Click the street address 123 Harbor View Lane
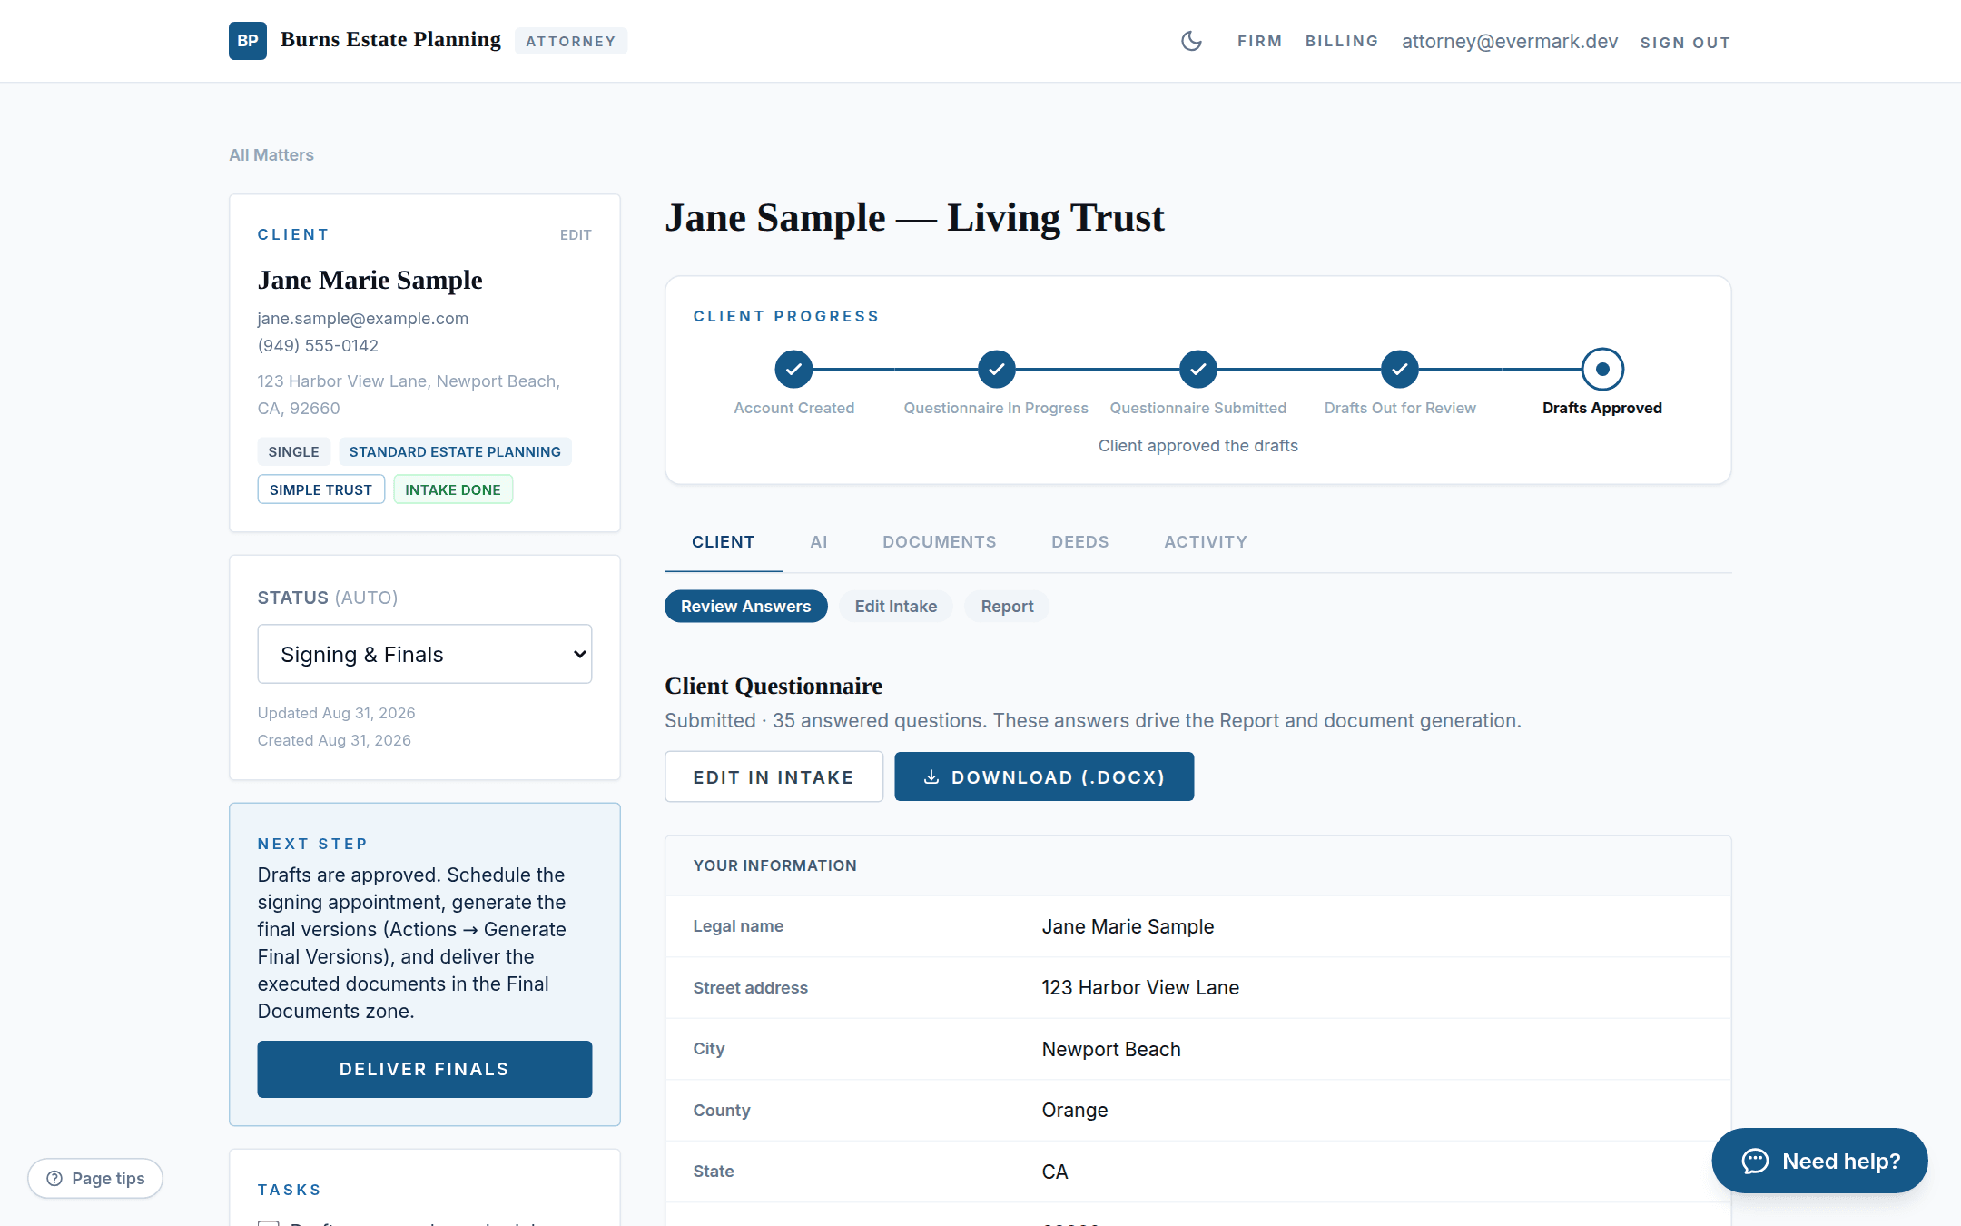Screen dimensions: 1961x1226 point(1140,987)
